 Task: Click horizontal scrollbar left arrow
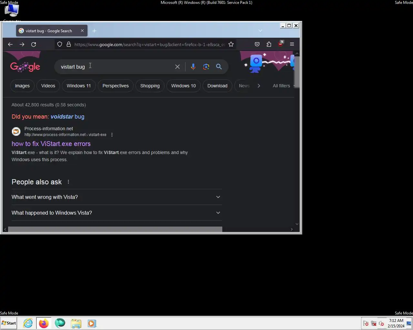point(5,229)
